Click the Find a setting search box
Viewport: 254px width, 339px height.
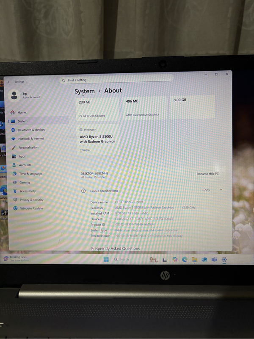click(116, 80)
